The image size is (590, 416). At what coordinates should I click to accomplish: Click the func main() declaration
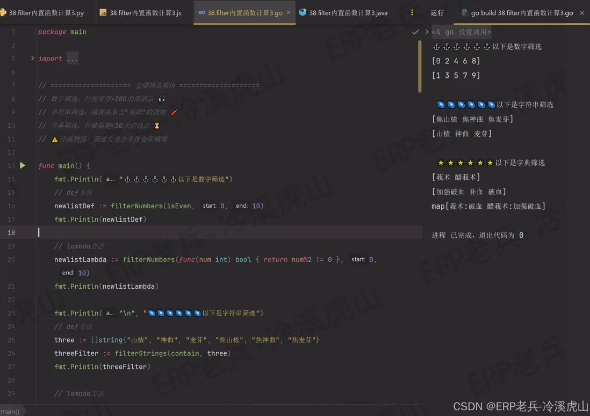(64, 166)
